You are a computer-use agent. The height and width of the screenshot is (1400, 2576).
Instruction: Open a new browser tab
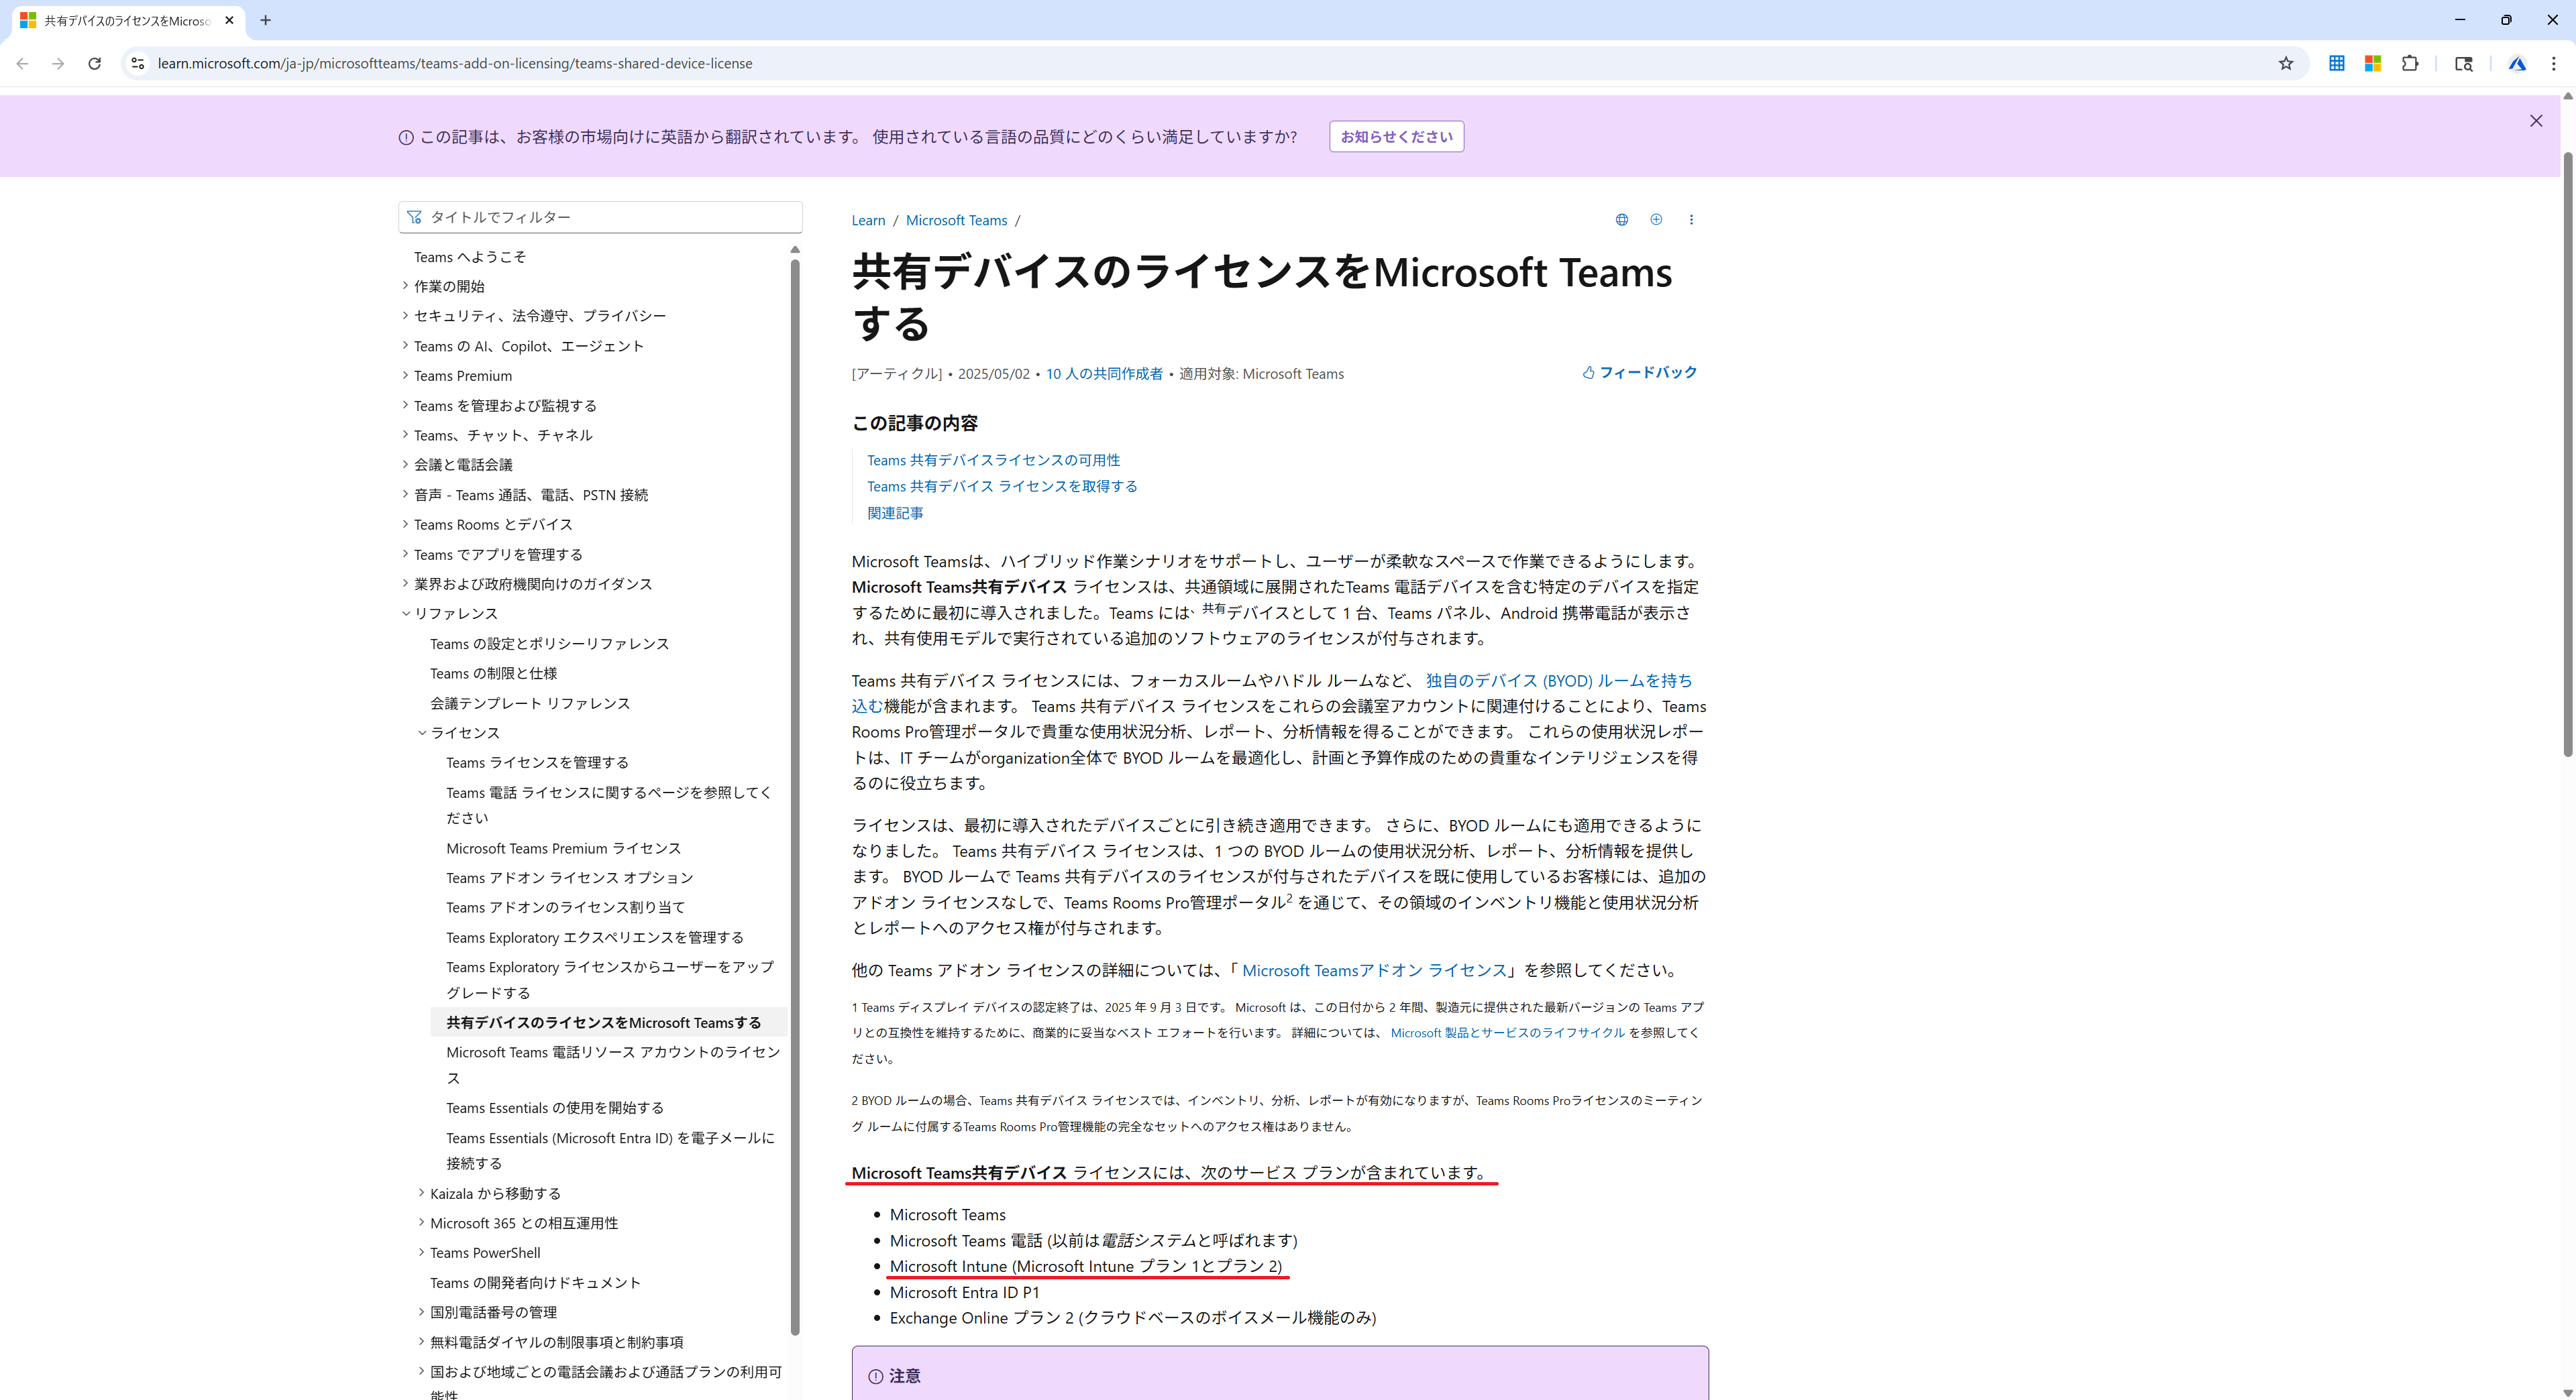[265, 20]
